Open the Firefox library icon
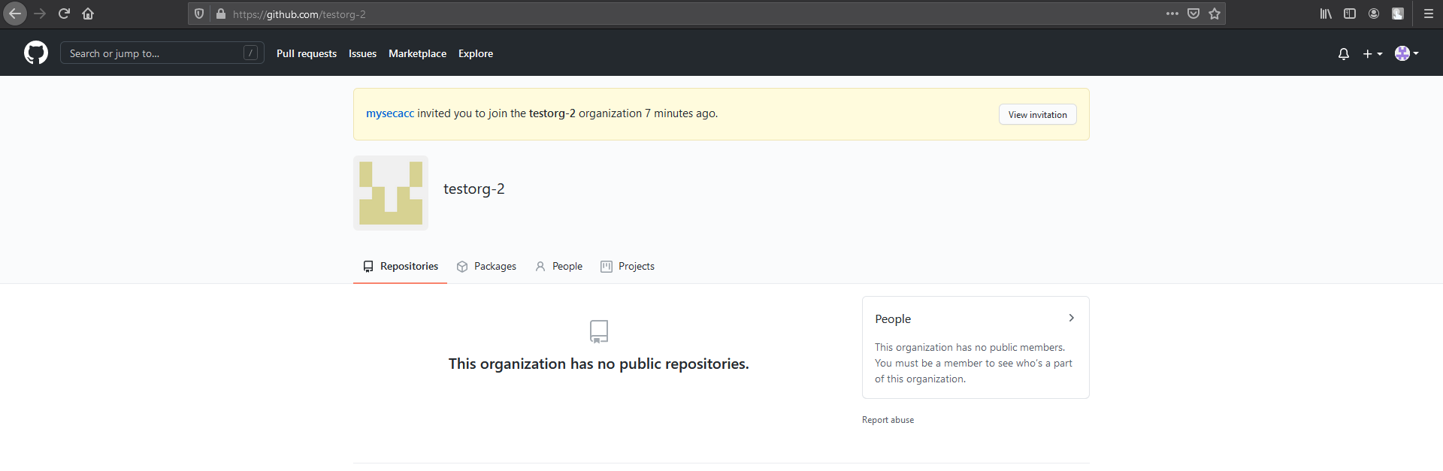 point(1326,14)
